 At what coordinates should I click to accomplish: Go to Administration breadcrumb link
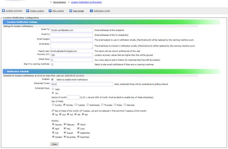tap(59, 2)
